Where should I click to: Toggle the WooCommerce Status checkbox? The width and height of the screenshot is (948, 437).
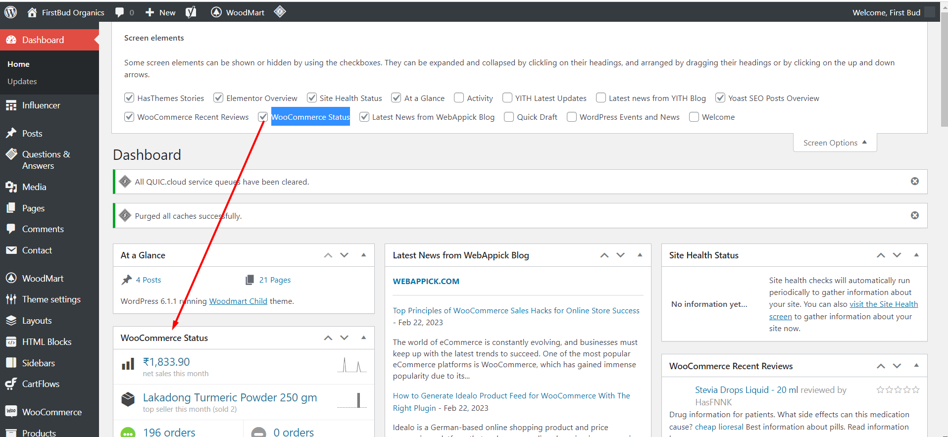click(x=263, y=117)
